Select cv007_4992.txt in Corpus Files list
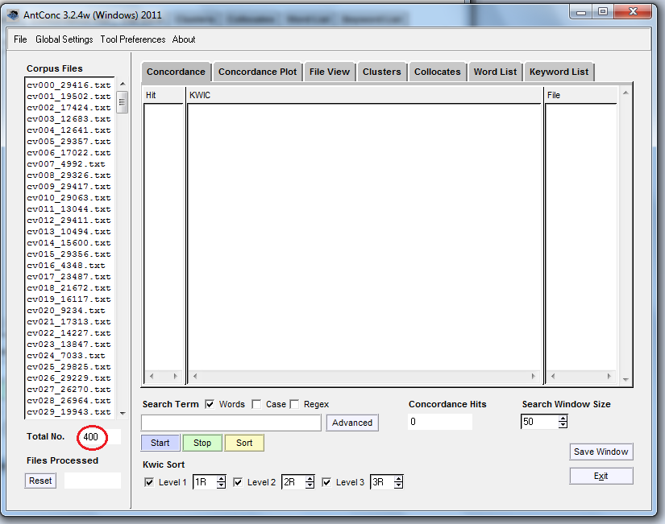 click(x=65, y=164)
